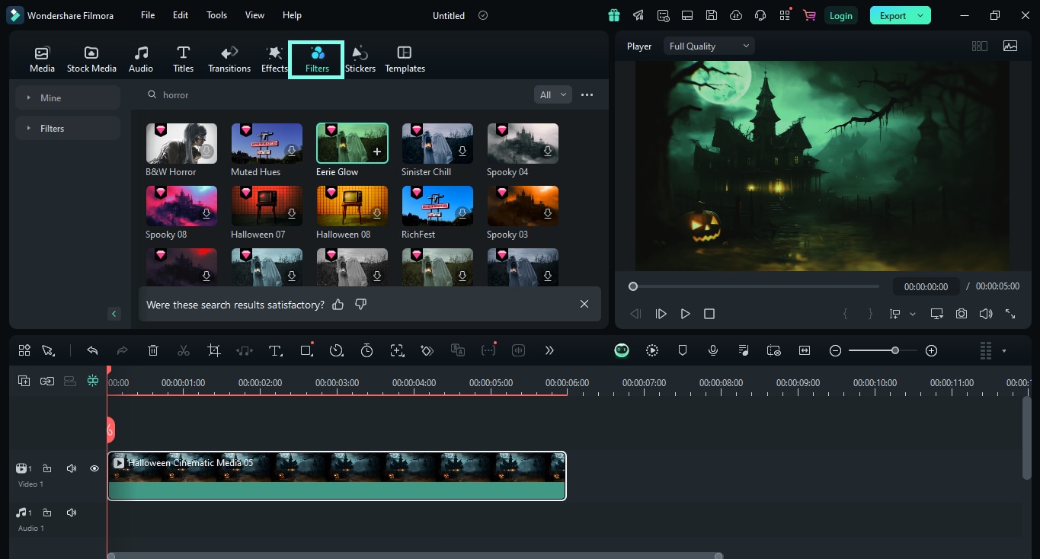The image size is (1040, 559).
Task: Open the shopping cart icon
Action: point(809,15)
